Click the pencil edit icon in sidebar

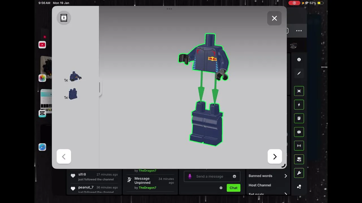click(x=299, y=73)
